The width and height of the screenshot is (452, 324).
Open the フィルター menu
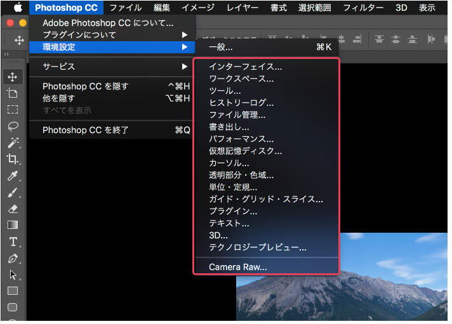(363, 8)
